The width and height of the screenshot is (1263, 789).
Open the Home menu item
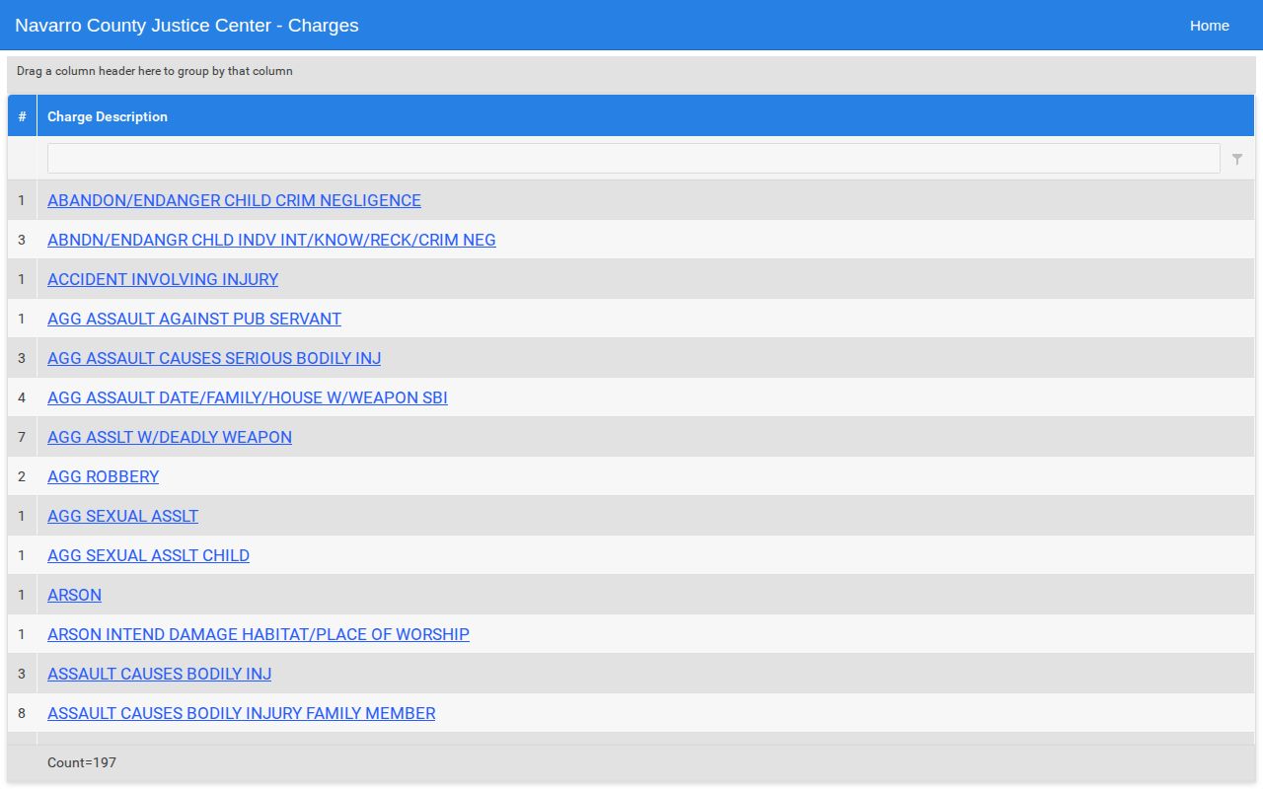point(1209,26)
